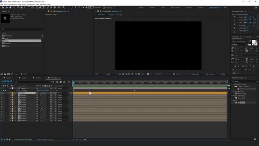Create a new folder in Project panel
The width and height of the screenshot is (259, 146).
click(x=5, y=74)
